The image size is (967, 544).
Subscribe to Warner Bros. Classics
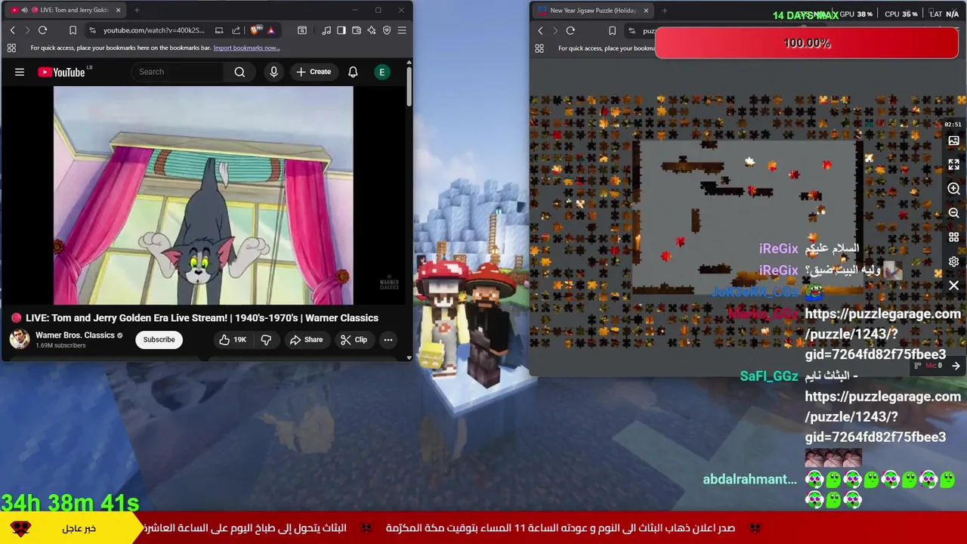159,339
